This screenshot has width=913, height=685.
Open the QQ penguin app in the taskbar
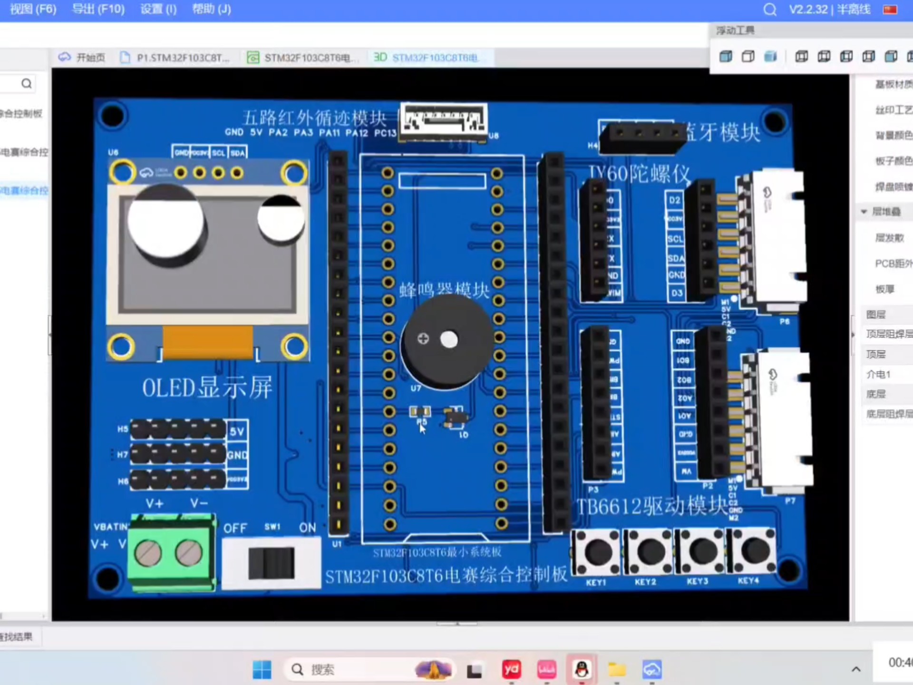[x=582, y=670]
